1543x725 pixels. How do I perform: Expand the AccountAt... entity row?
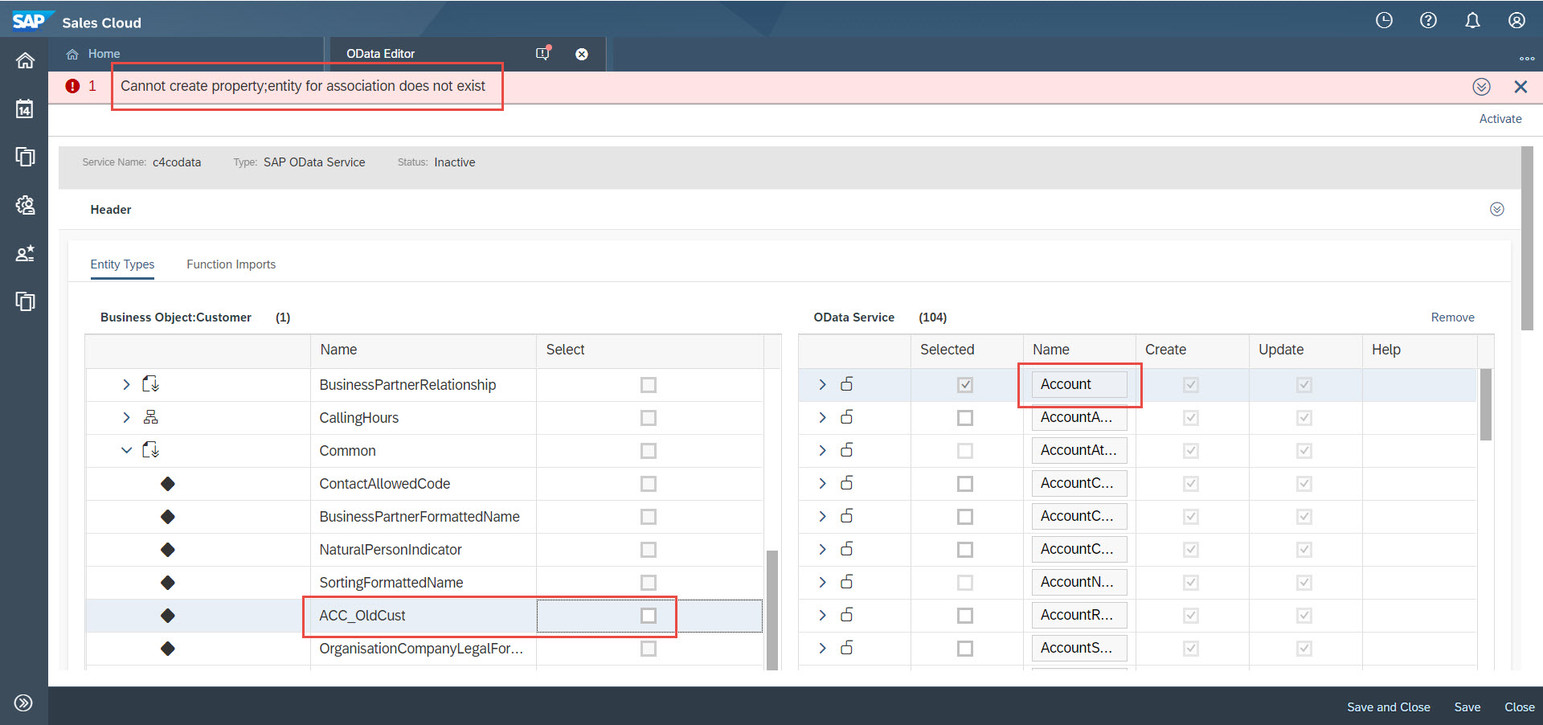[822, 450]
